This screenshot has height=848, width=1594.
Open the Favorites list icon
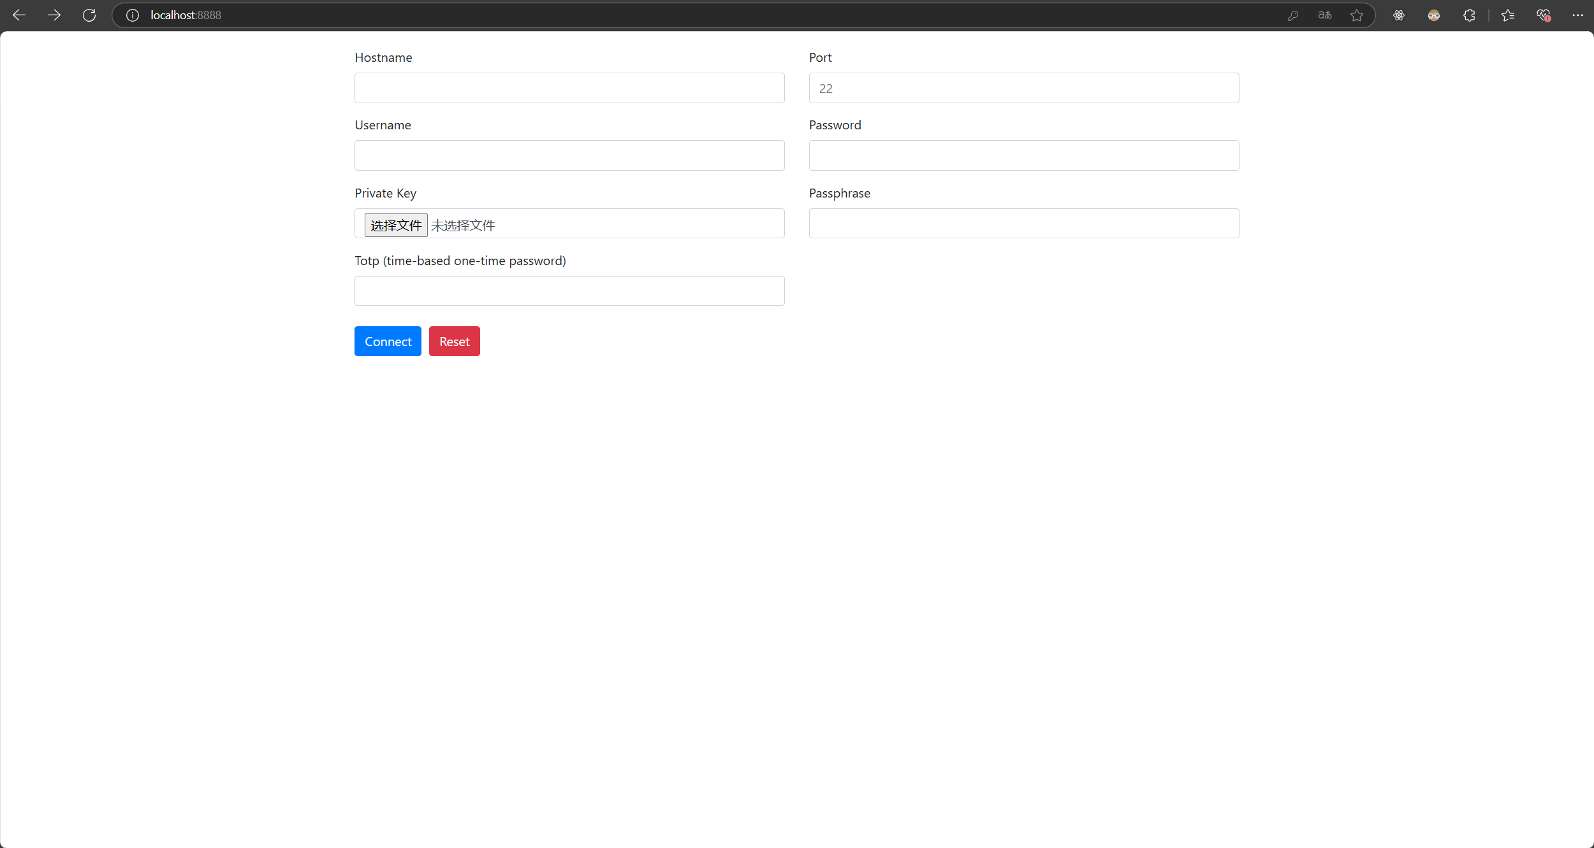pyautogui.click(x=1509, y=15)
